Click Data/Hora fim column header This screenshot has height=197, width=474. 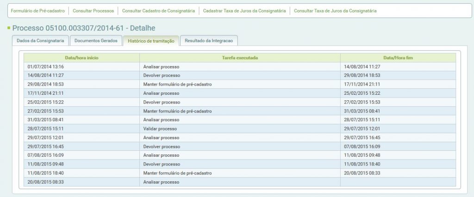click(x=398, y=58)
